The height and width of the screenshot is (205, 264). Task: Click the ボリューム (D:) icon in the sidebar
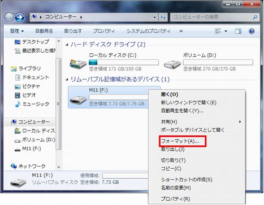pos(17,141)
